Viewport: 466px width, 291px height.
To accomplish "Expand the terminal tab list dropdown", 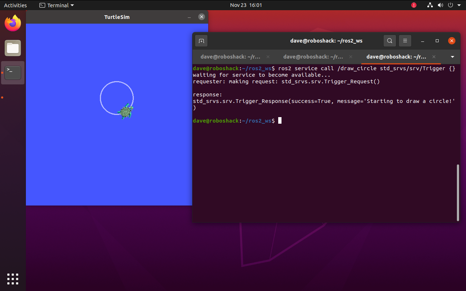I will (x=453, y=57).
